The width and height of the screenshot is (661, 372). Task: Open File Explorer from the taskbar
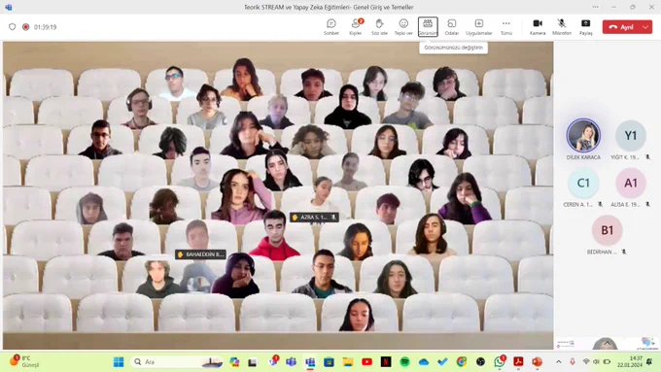[348, 362]
